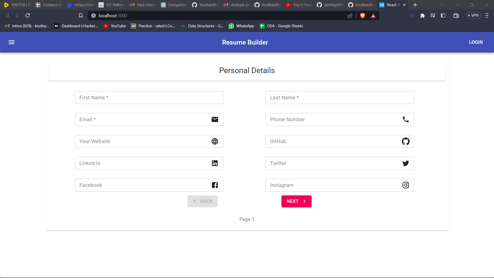Click the phone icon in Phone Number field
This screenshot has height=278, width=494.
pos(405,119)
